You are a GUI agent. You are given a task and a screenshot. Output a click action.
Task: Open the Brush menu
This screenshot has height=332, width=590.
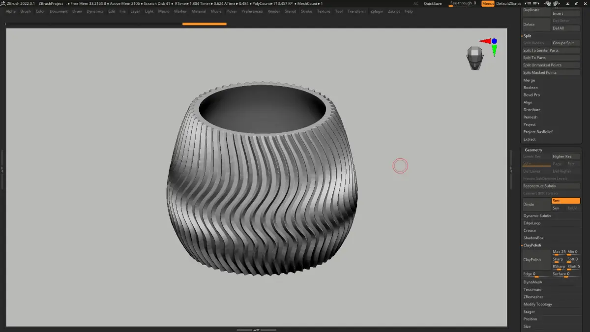point(26,11)
